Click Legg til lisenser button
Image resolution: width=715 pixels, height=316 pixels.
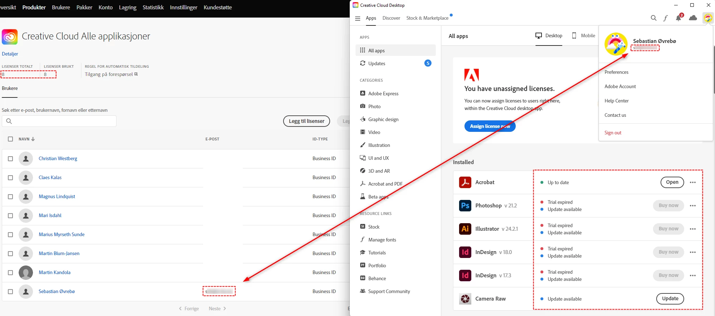pos(306,121)
